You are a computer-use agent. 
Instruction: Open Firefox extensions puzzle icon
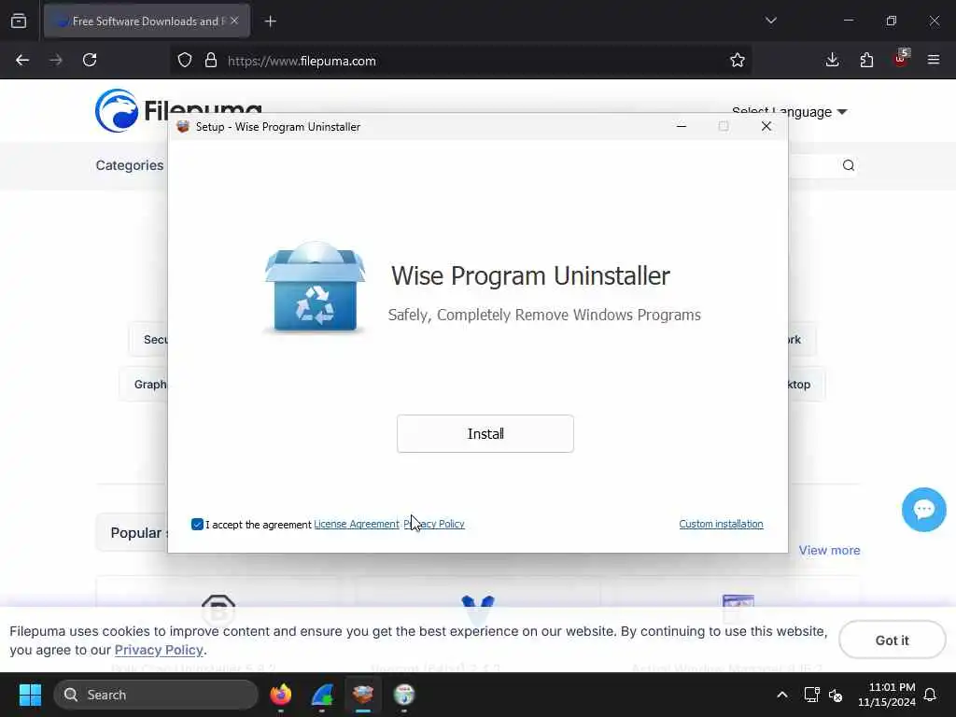click(866, 61)
